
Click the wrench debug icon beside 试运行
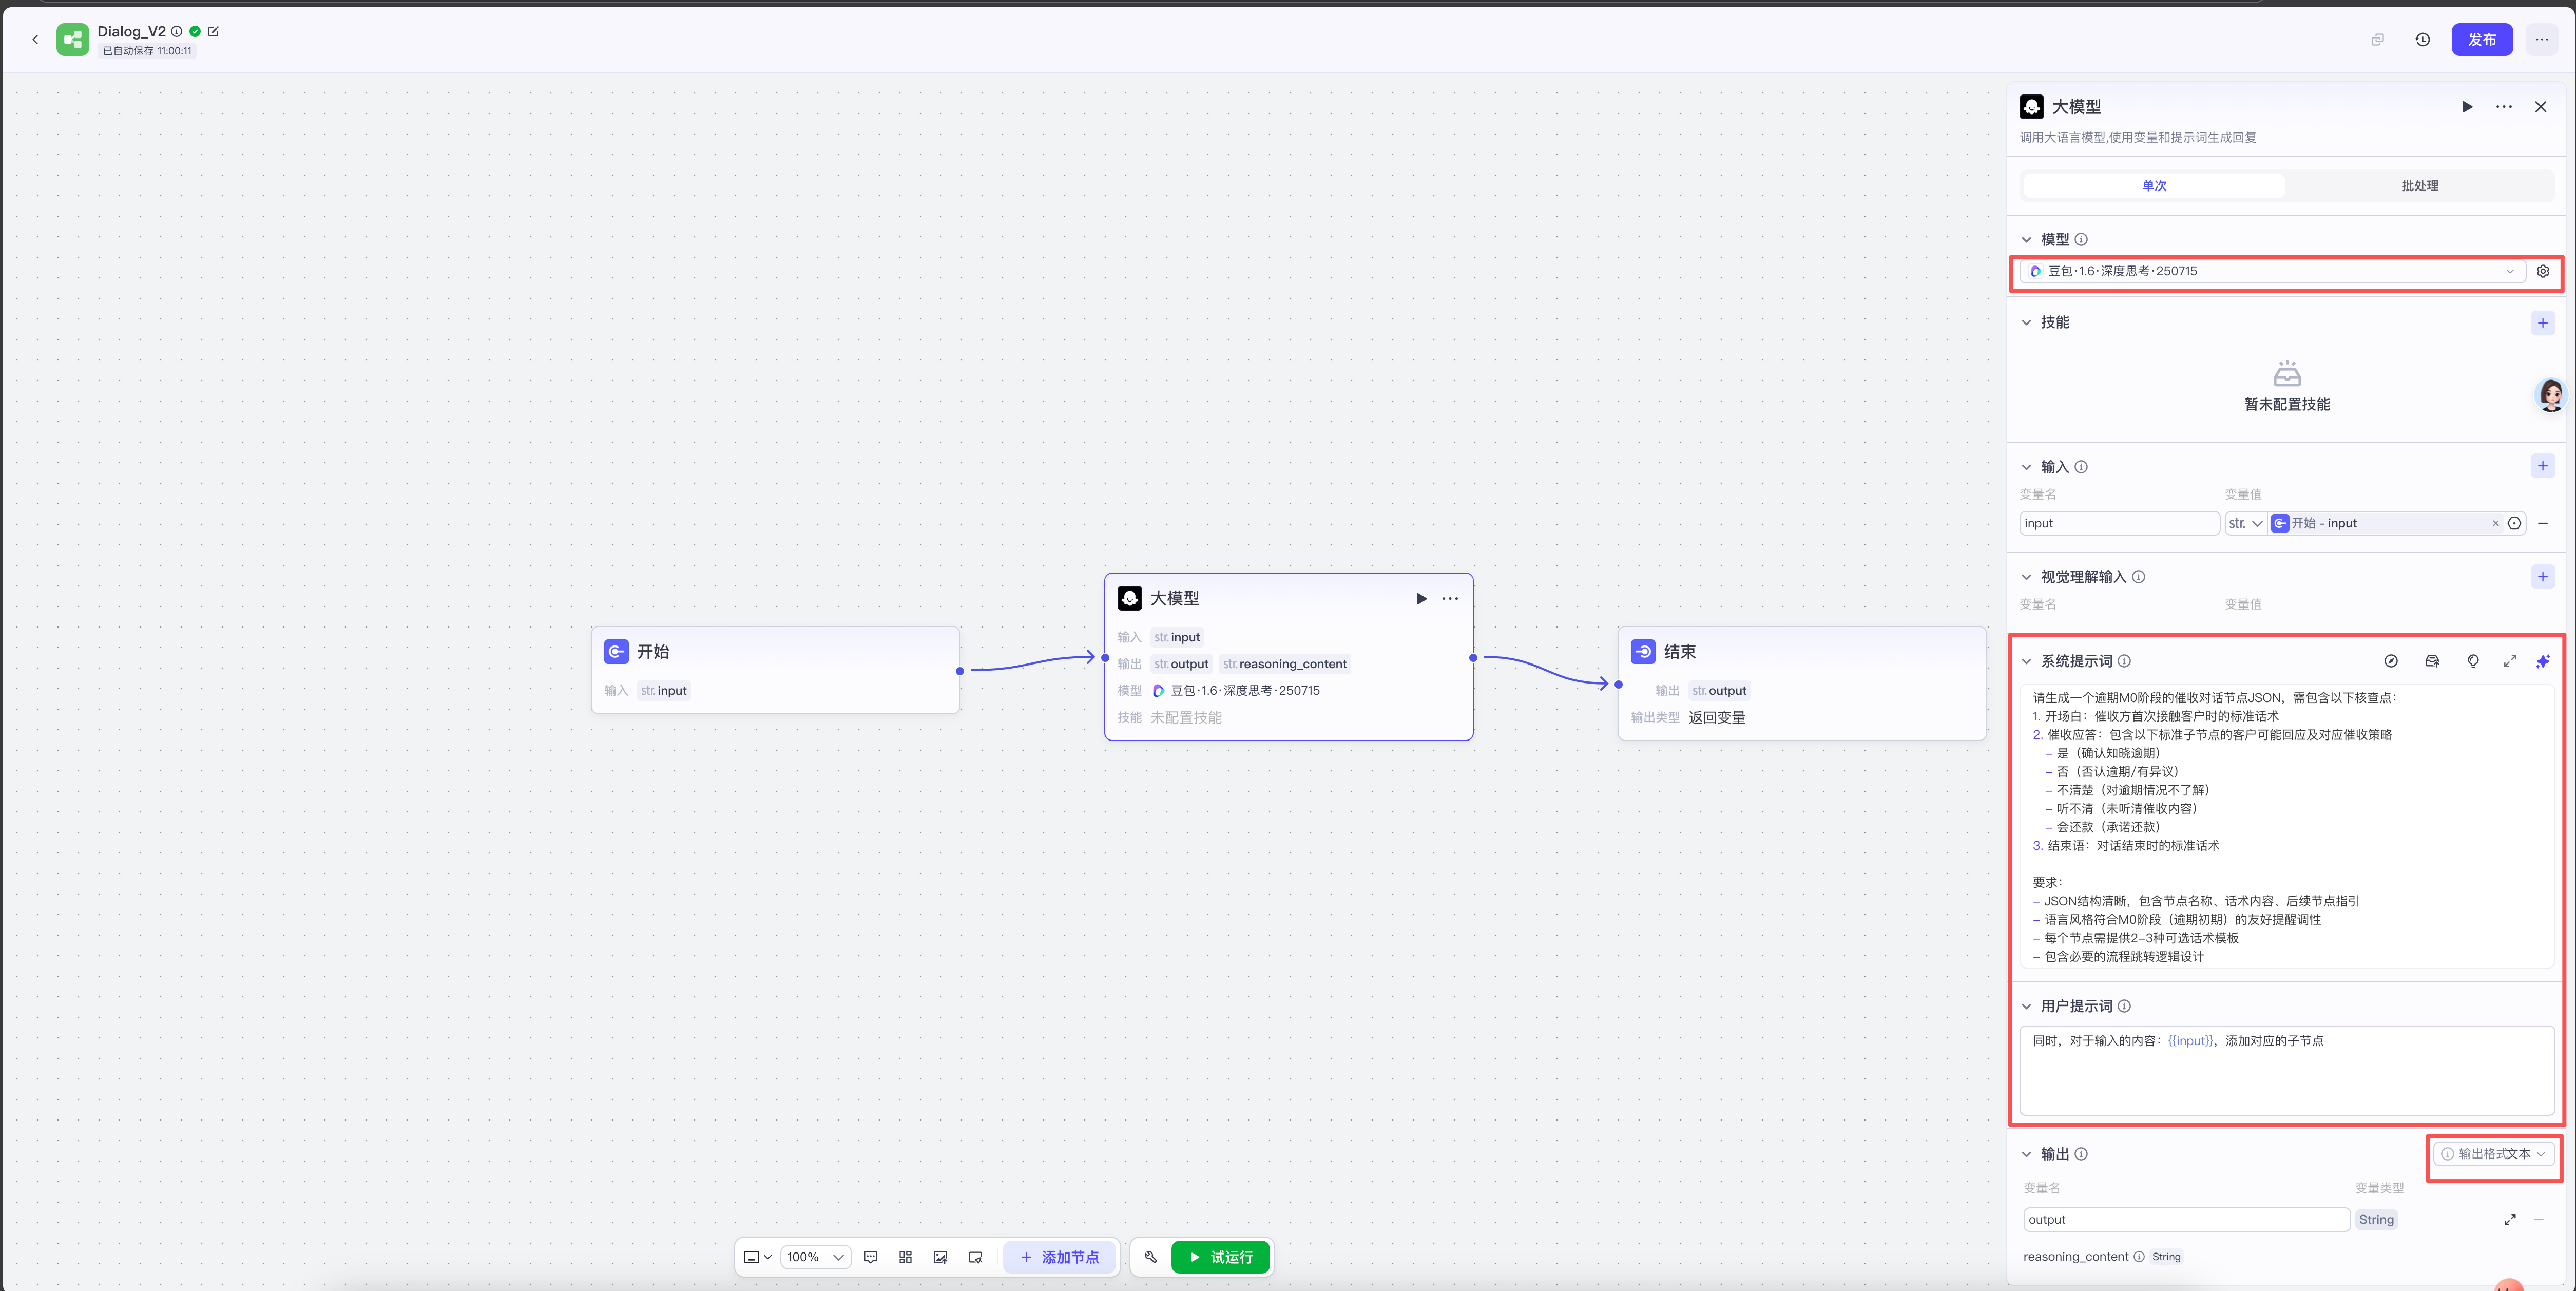1150,1257
